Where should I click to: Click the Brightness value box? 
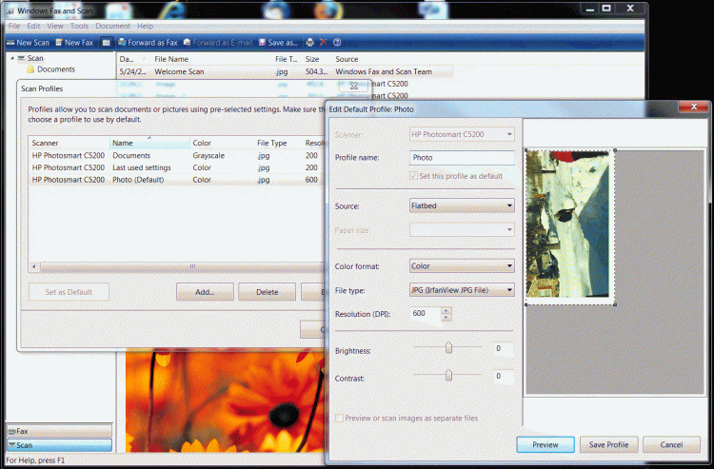[503, 348]
